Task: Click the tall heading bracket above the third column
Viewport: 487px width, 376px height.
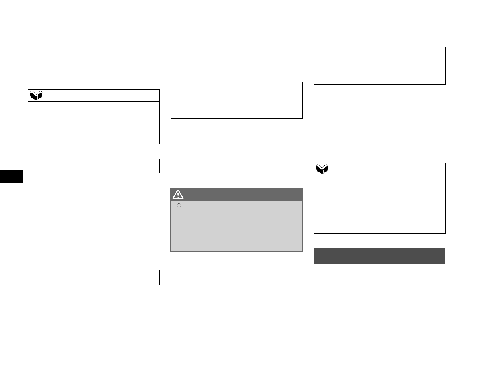Action: tap(379, 84)
